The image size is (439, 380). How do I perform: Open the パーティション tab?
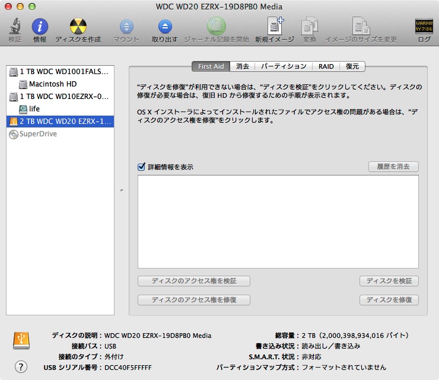[x=284, y=66]
